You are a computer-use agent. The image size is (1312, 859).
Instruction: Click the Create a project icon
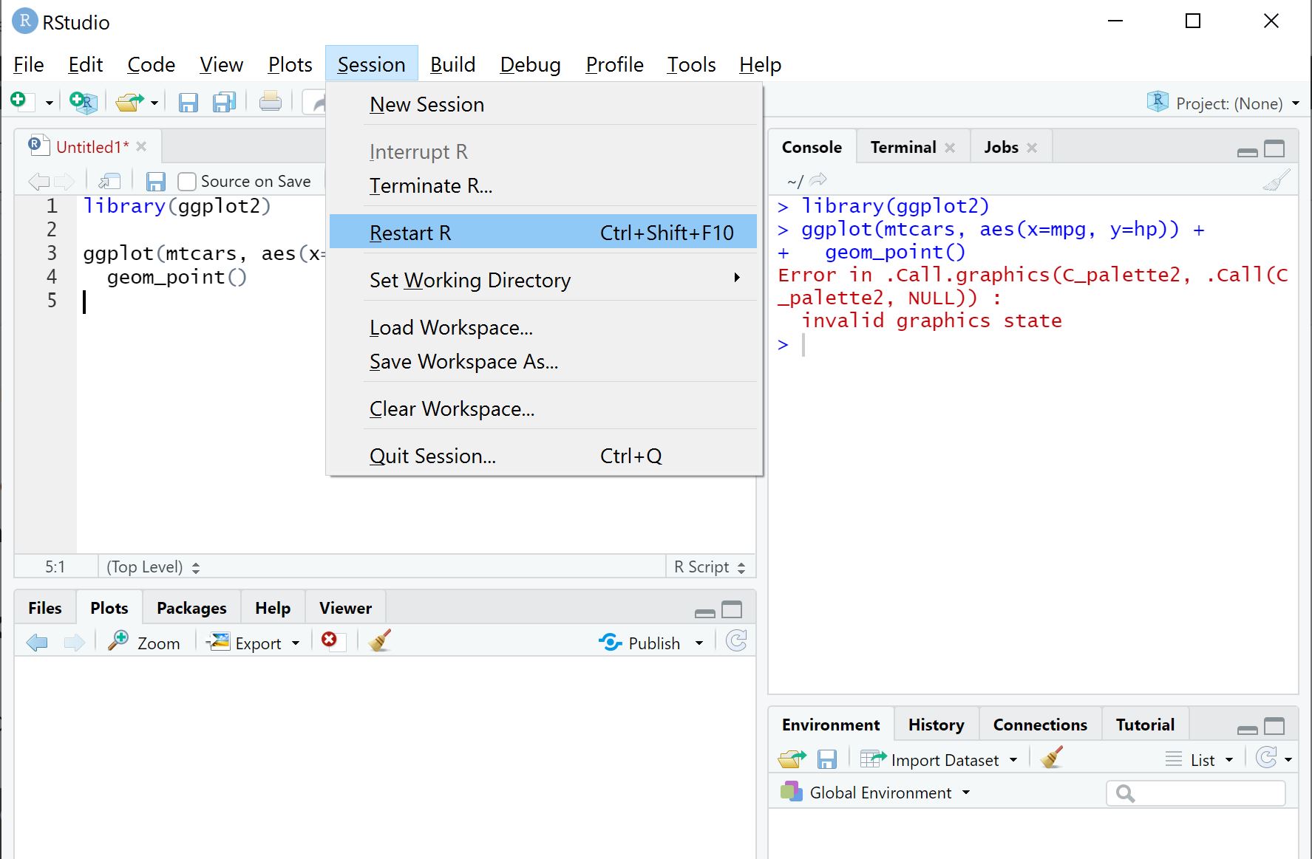click(x=83, y=101)
